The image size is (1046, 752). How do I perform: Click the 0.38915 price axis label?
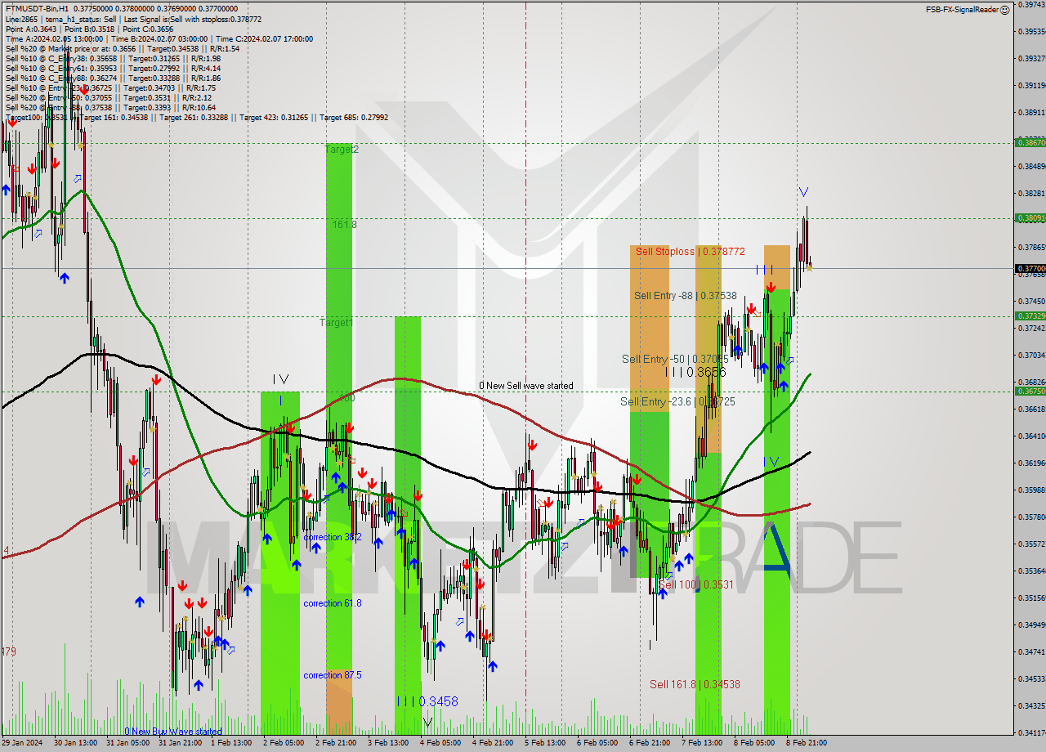[x=1031, y=112]
